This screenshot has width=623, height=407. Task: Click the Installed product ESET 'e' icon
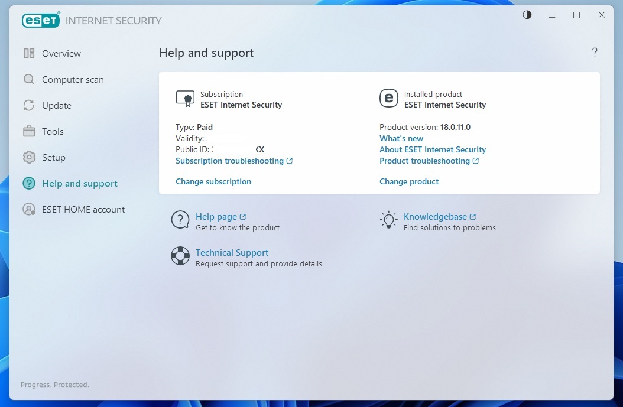pos(388,98)
